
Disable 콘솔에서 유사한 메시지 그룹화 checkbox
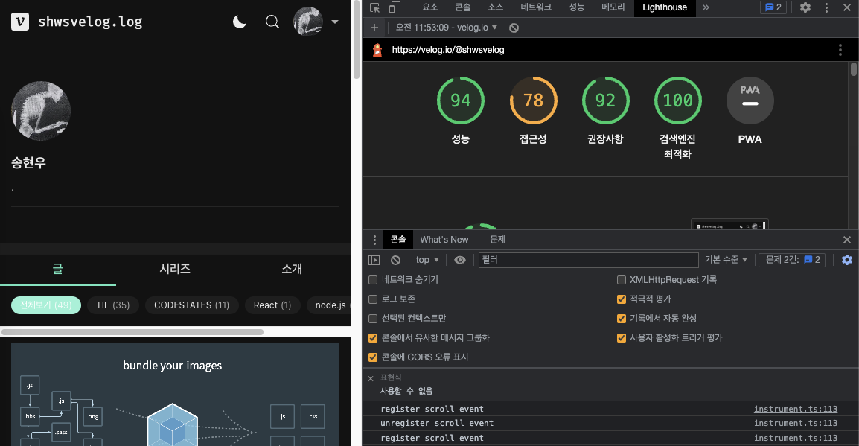[373, 337]
